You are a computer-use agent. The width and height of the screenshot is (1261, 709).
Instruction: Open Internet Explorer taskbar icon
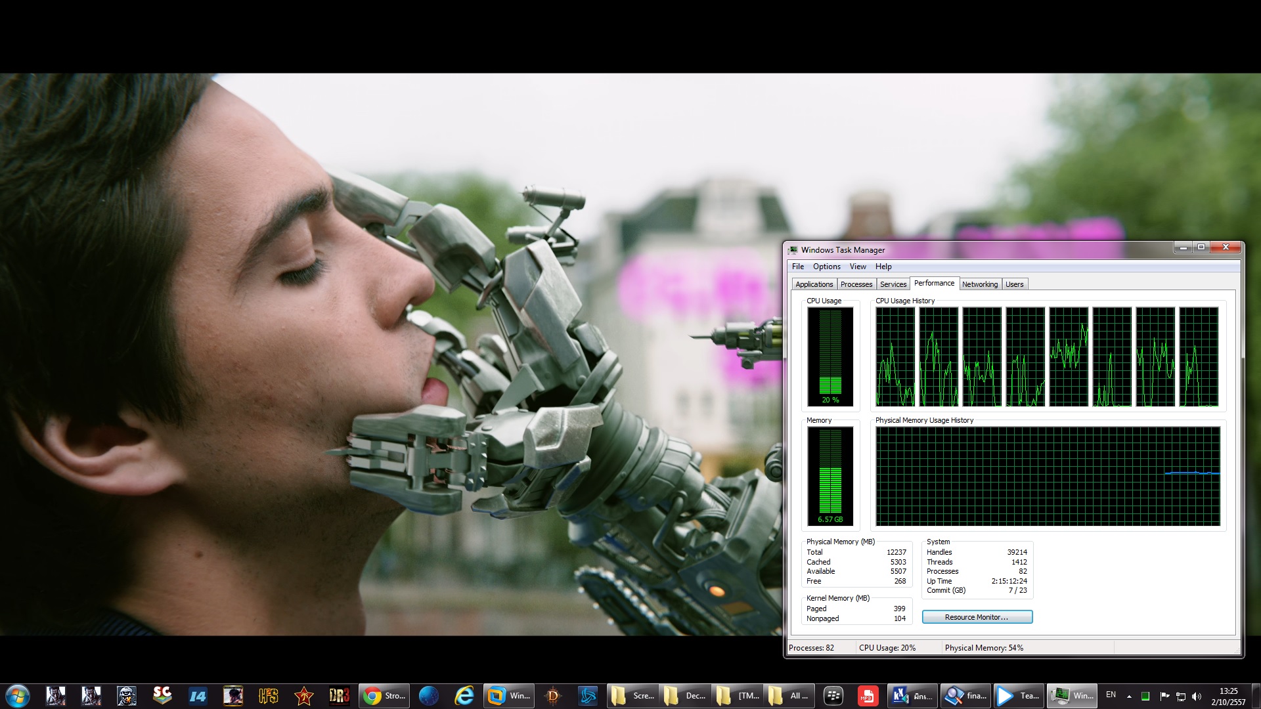pyautogui.click(x=464, y=696)
